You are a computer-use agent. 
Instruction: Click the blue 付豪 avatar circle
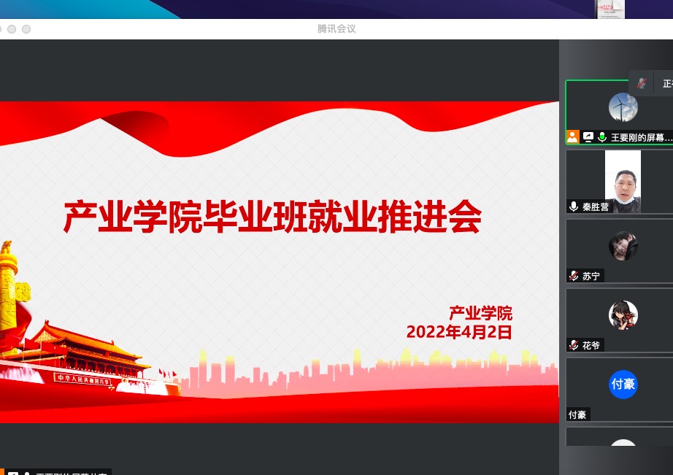click(x=623, y=385)
